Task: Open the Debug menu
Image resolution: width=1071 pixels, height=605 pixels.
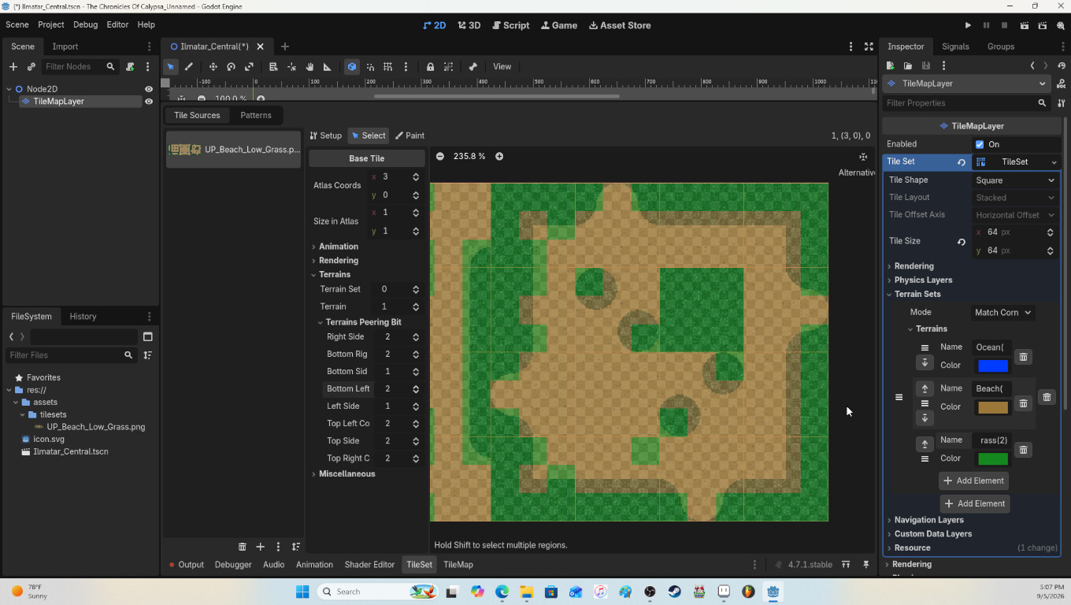Action: pos(85,24)
